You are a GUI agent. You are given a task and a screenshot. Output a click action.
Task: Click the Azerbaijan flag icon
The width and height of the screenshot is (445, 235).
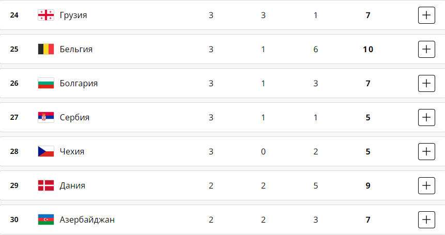[x=45, y=220]
